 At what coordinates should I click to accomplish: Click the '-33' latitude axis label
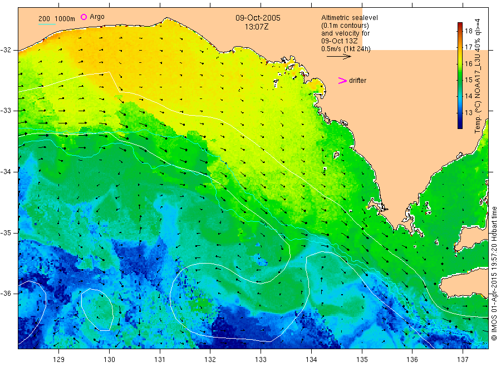pos(6,111)
